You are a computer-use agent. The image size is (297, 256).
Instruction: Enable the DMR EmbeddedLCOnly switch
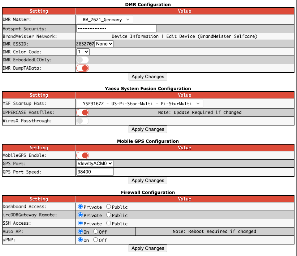[82, 60]
